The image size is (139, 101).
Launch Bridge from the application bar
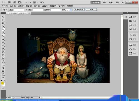(x=9, y=2)
